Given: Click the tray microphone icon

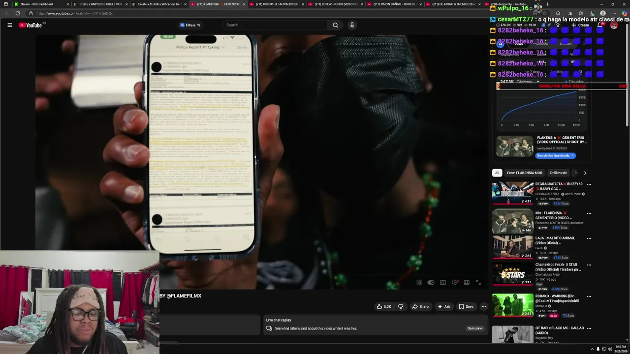Looking at the screenshot, I should (598, 349).
